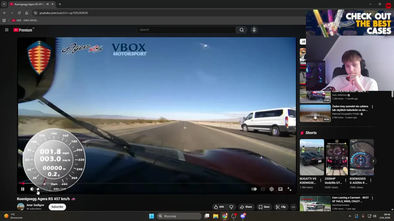The image size is (394, 221).
Task: Open the National Geographic Polska plane video thumbnail
Action: click(315, 113)
